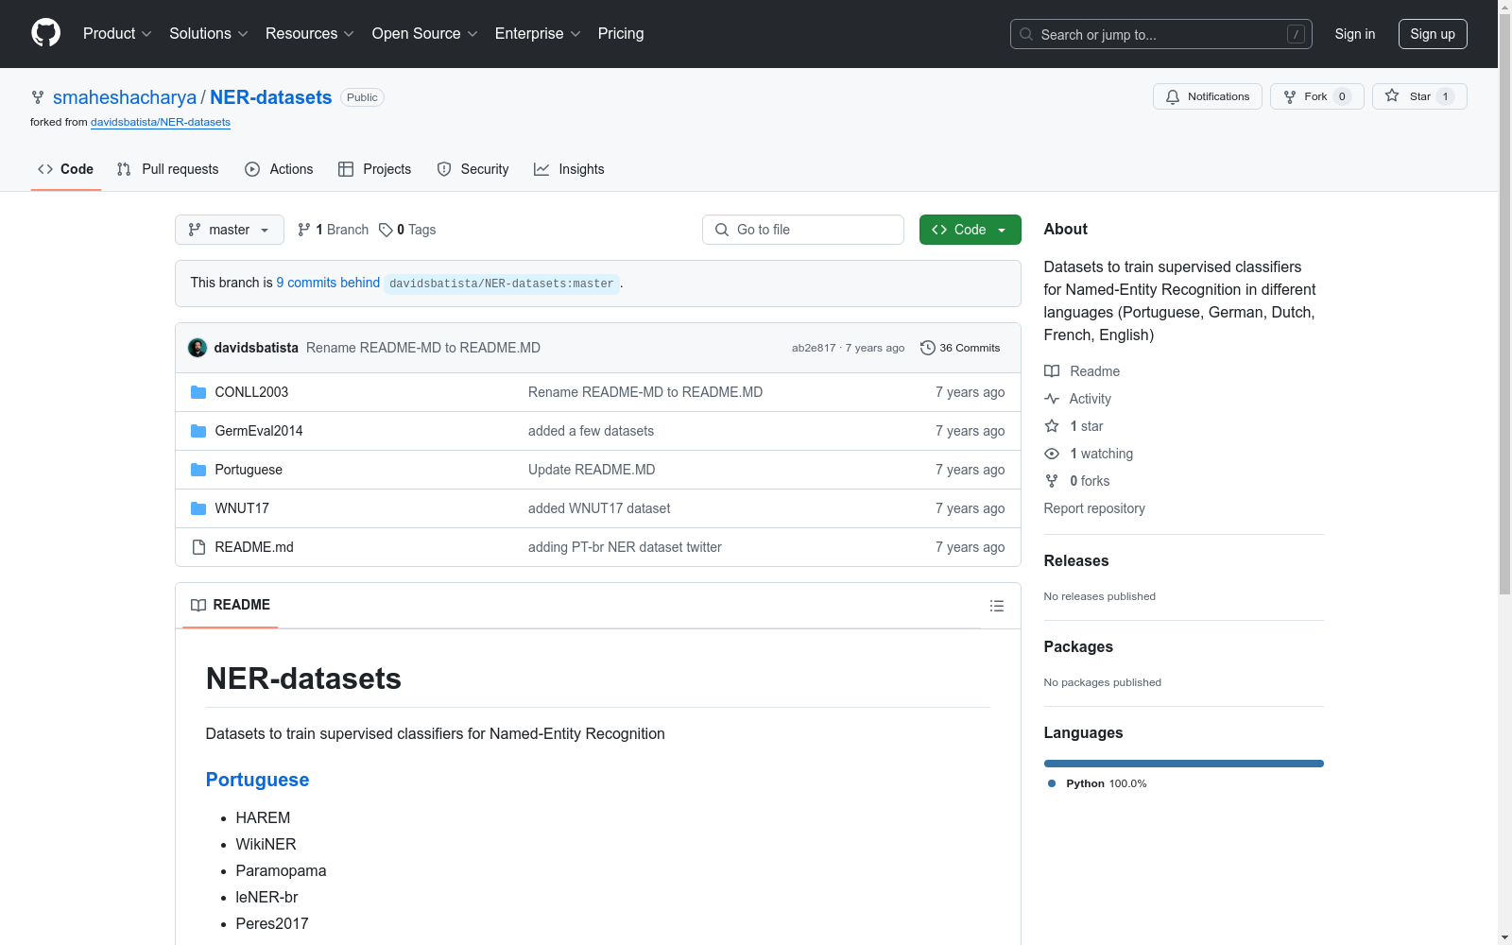Open the 'added WNUT17 dataset' commit
This screenshot has height=945, width=1512.
click(x=599, y=508)
